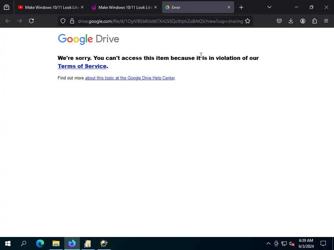Image resolution: width=334 pixels, height=250 pixels.
Task: Open File Explorer from taskbar
Action: pos(56,243)
